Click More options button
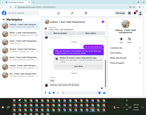Image resolution: width=146 pixels, height=115 pixels. click(x=91, y=33)
